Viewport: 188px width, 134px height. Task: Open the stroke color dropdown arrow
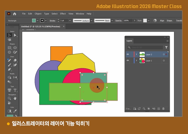[x=46, y=21]
